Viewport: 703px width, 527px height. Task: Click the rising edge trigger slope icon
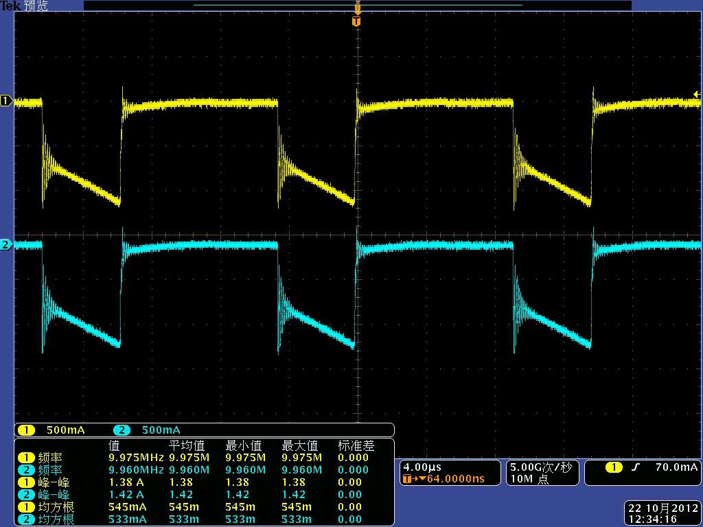coord(634,467)
